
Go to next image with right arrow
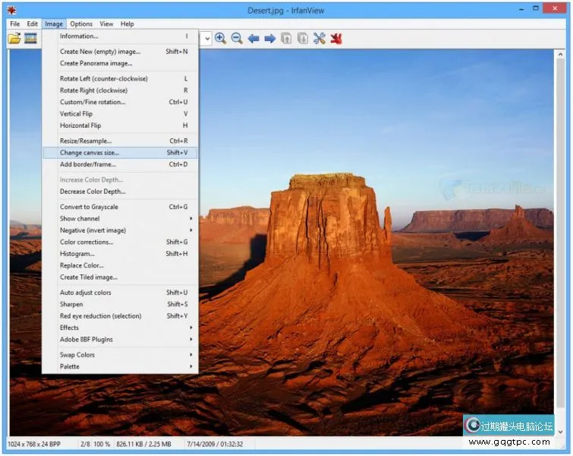270,38
